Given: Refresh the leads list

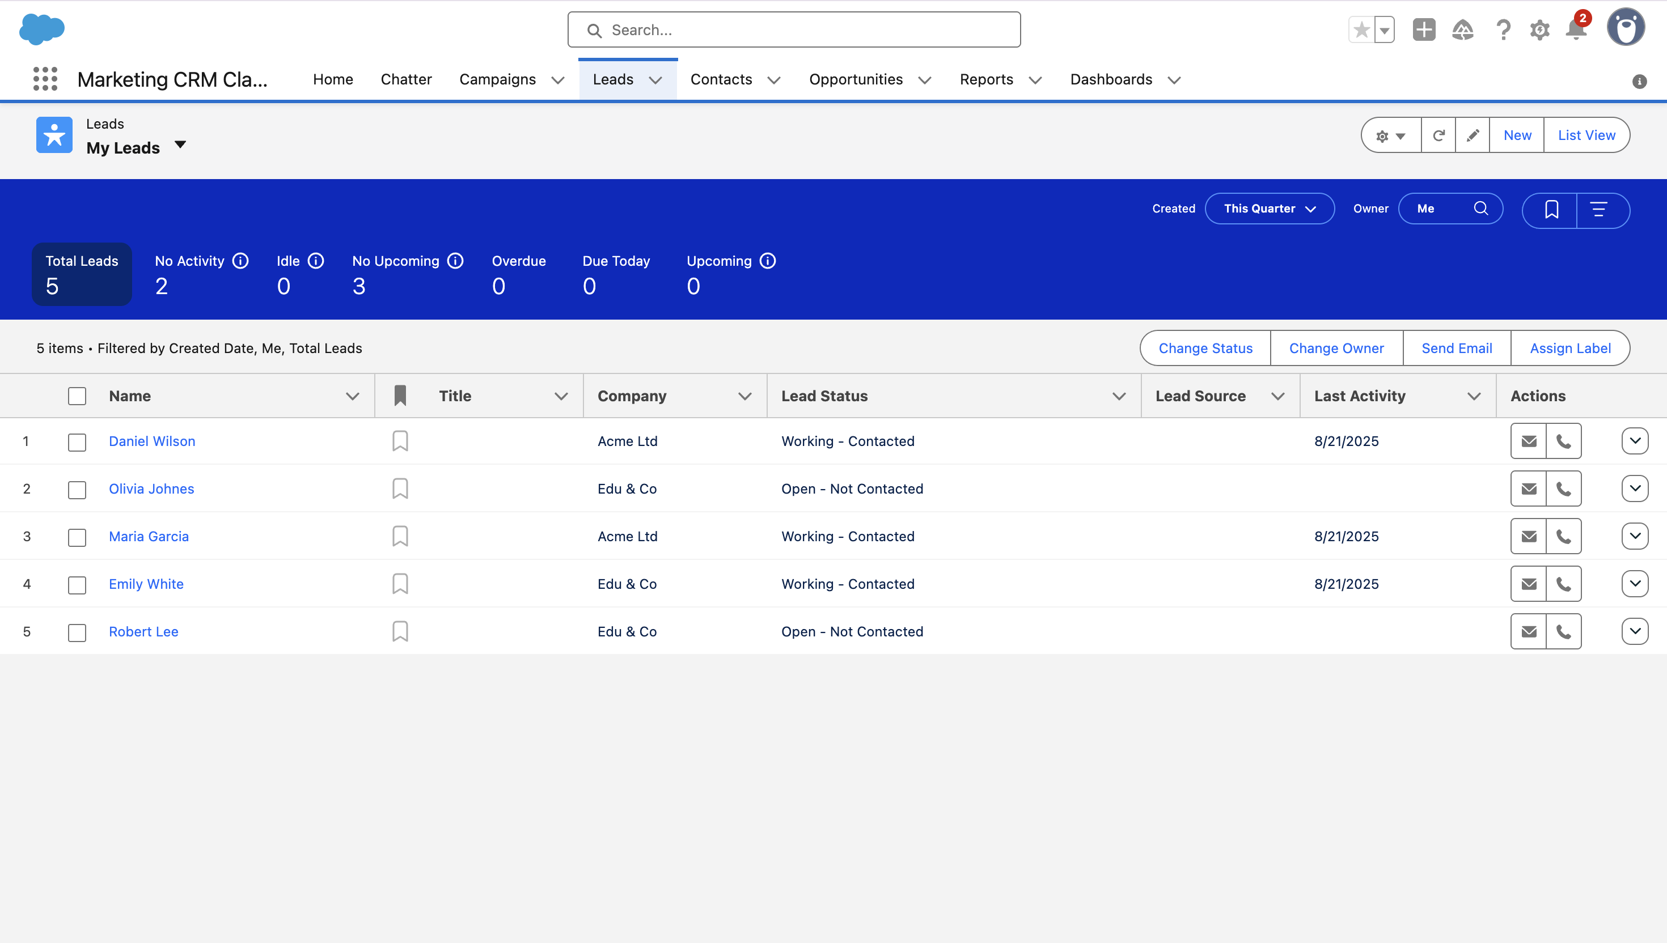Looking at the screenshot, I should pos(1438,135).
